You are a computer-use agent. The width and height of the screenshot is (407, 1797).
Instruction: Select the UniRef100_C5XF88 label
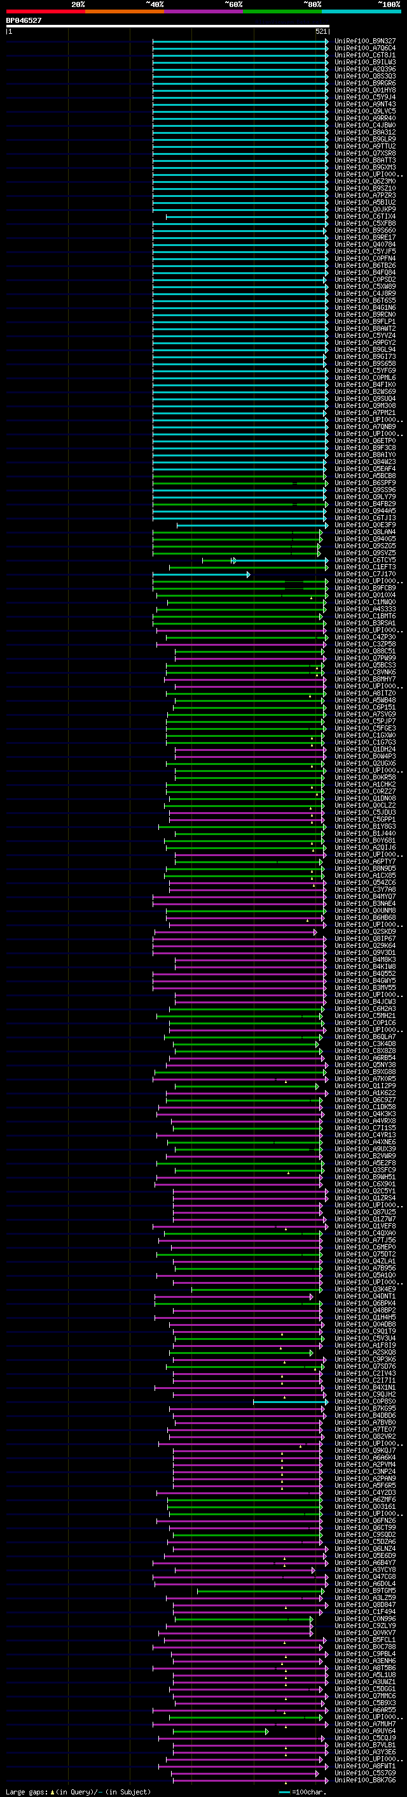click(365, 223)
